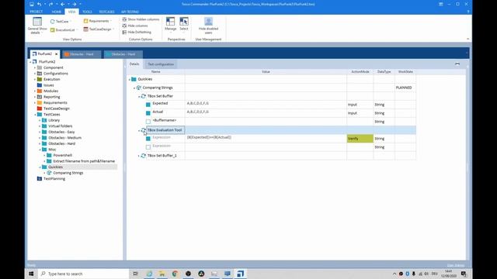Screen dimensions: 497x279
Task: Collapse the TBox Set Buffer step
Action: (139, 96)
